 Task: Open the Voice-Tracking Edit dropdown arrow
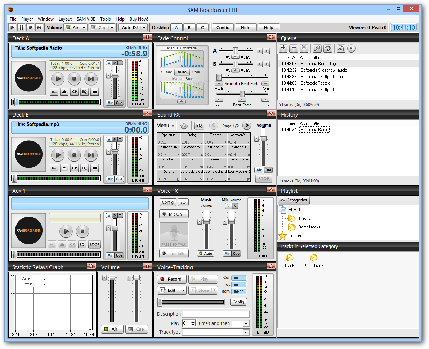click(183, 290)
